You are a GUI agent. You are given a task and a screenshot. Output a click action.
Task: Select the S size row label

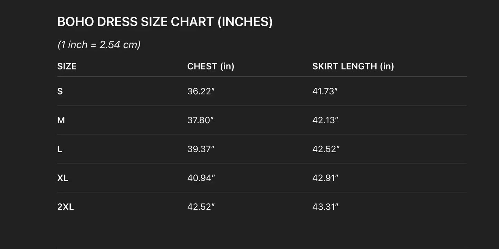coord(60,91)
